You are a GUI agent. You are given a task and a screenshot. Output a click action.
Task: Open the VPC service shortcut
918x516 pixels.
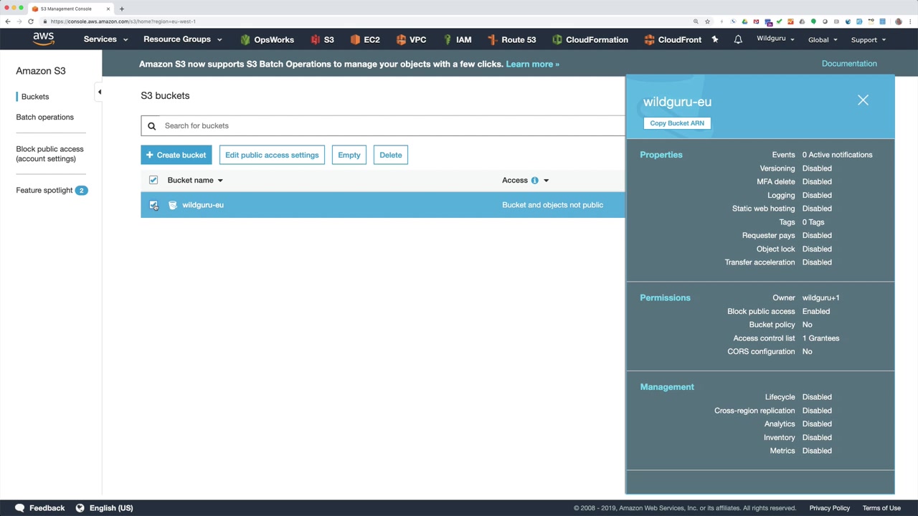411,39
